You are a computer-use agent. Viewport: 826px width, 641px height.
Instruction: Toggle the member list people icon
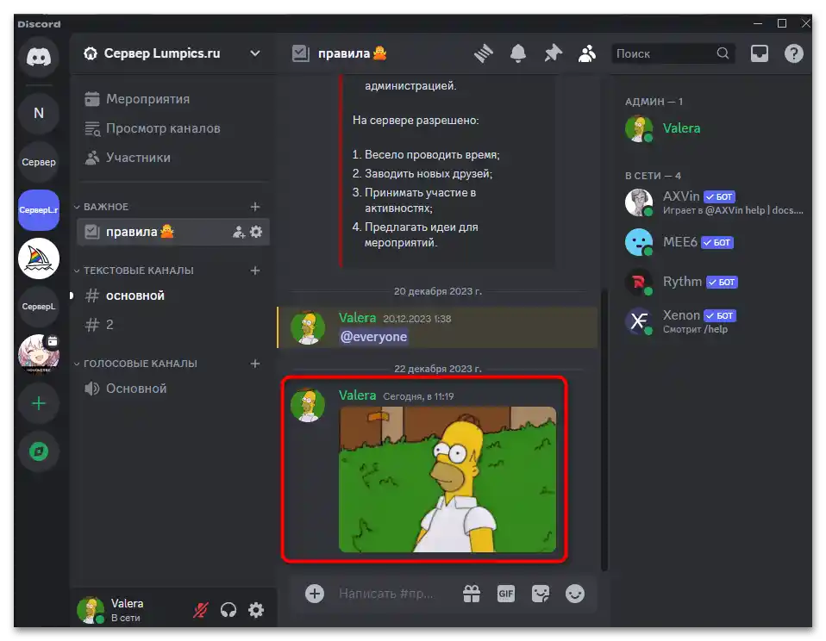click(x=587, y=53)
